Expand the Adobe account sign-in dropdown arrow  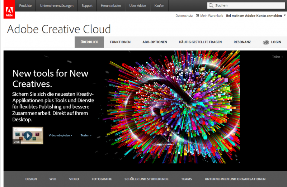click(284, 16)
